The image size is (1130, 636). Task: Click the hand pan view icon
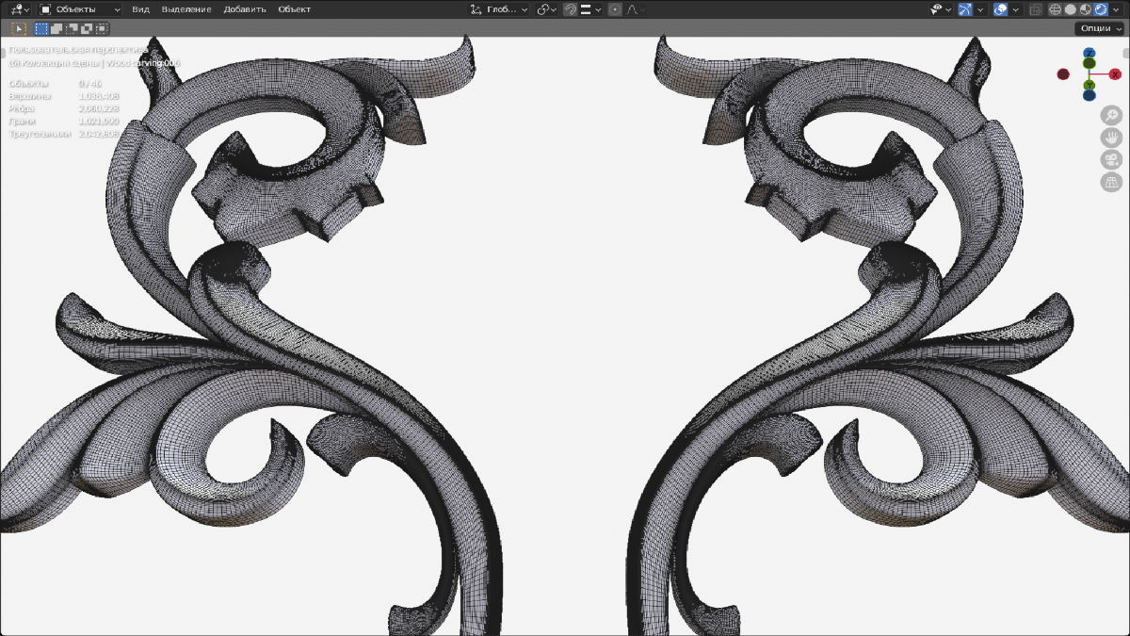click(x=1111, y=137)
